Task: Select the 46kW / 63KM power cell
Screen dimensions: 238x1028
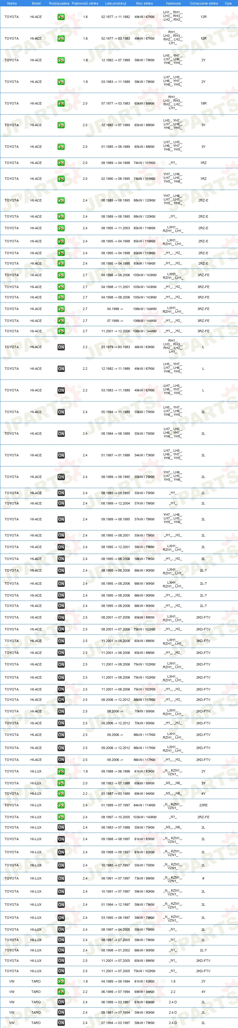Action: coord(144,347)
